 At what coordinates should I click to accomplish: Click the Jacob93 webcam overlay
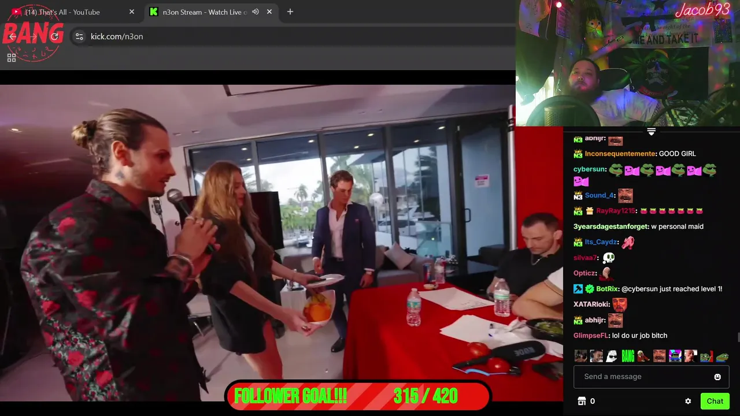coord(628,63)
